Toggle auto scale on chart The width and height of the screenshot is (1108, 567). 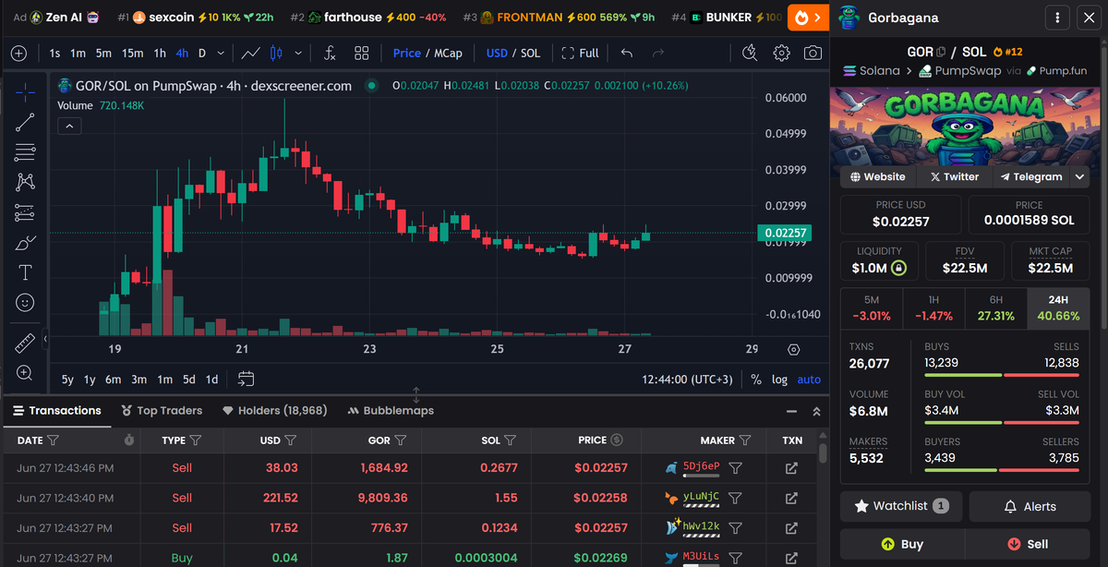click(809, 380)
